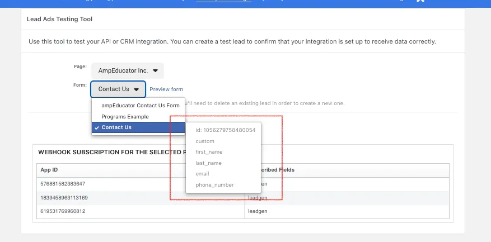Screen dimensions: 491x242
Task: Click leadgen value in 619531769960812 row
Action: coord(258,211)
